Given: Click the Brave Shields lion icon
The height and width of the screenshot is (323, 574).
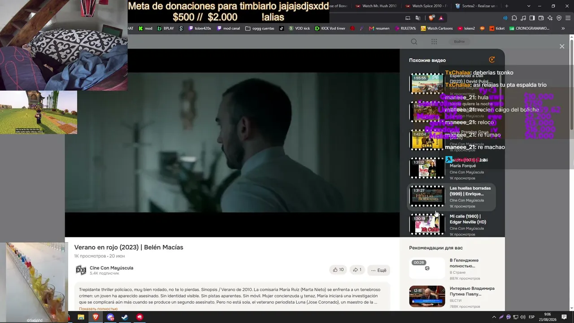Looking at the screenshot, I should pos(432,18).
